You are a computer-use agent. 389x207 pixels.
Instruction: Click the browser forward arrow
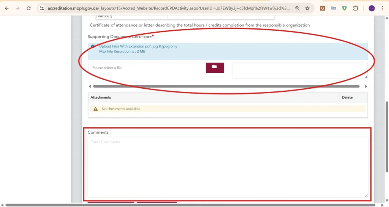point(17,8)
